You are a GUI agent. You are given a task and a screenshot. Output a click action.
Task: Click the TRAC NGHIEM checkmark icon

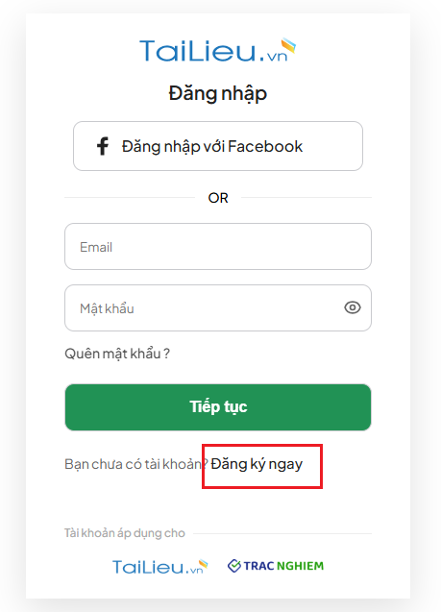[234, 566]
